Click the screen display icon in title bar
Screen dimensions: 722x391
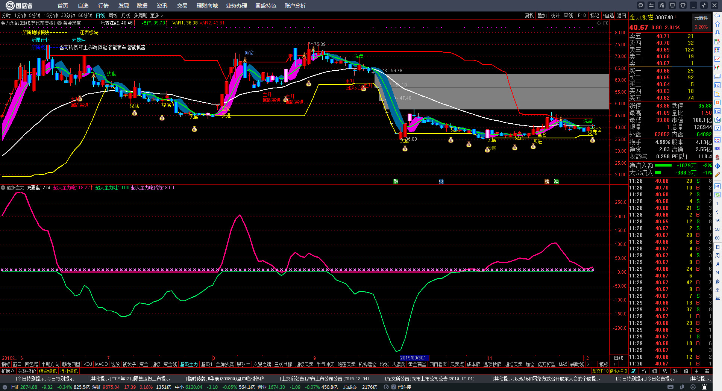coord(672,5)
